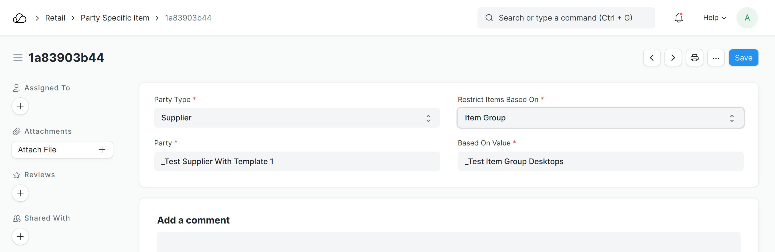Navigate to Party Specific Item breadcrumb
The height and width of the screenshot is (252, 775).
click(115, 18)
